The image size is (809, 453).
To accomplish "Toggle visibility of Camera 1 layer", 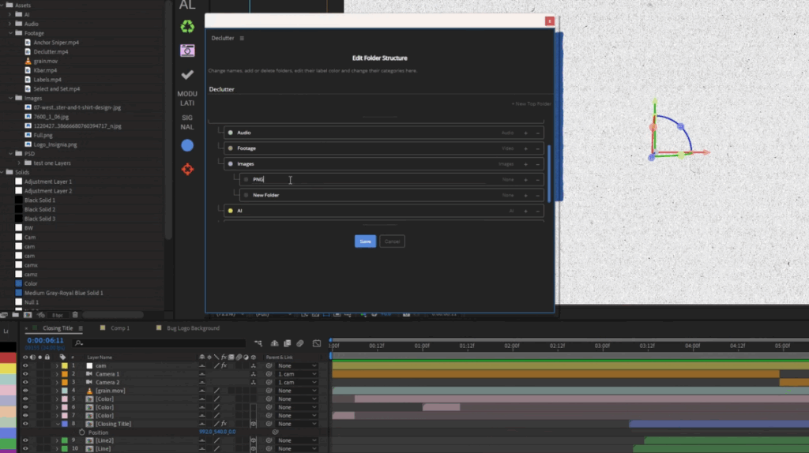I will point(25,374).
